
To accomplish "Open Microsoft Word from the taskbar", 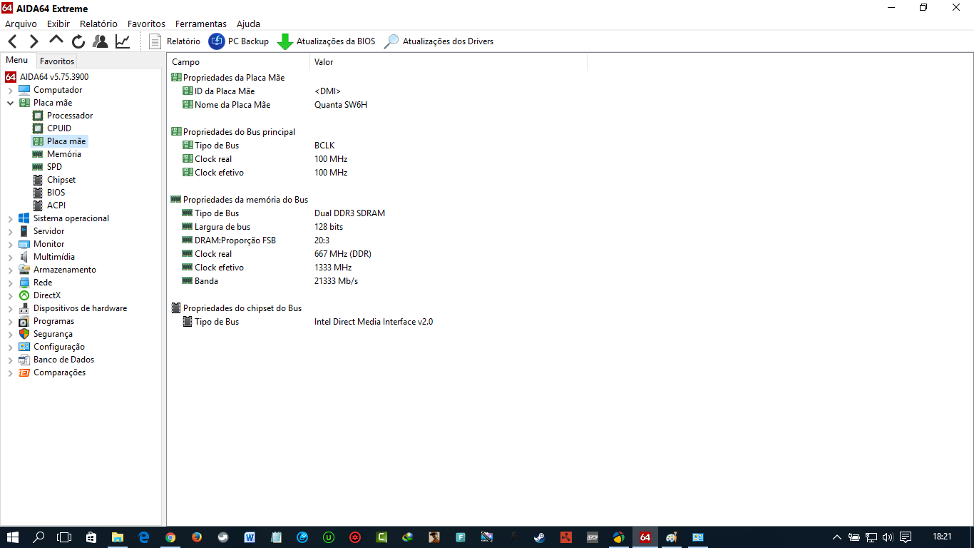I will pyautogui.click(x=250, y=537).
